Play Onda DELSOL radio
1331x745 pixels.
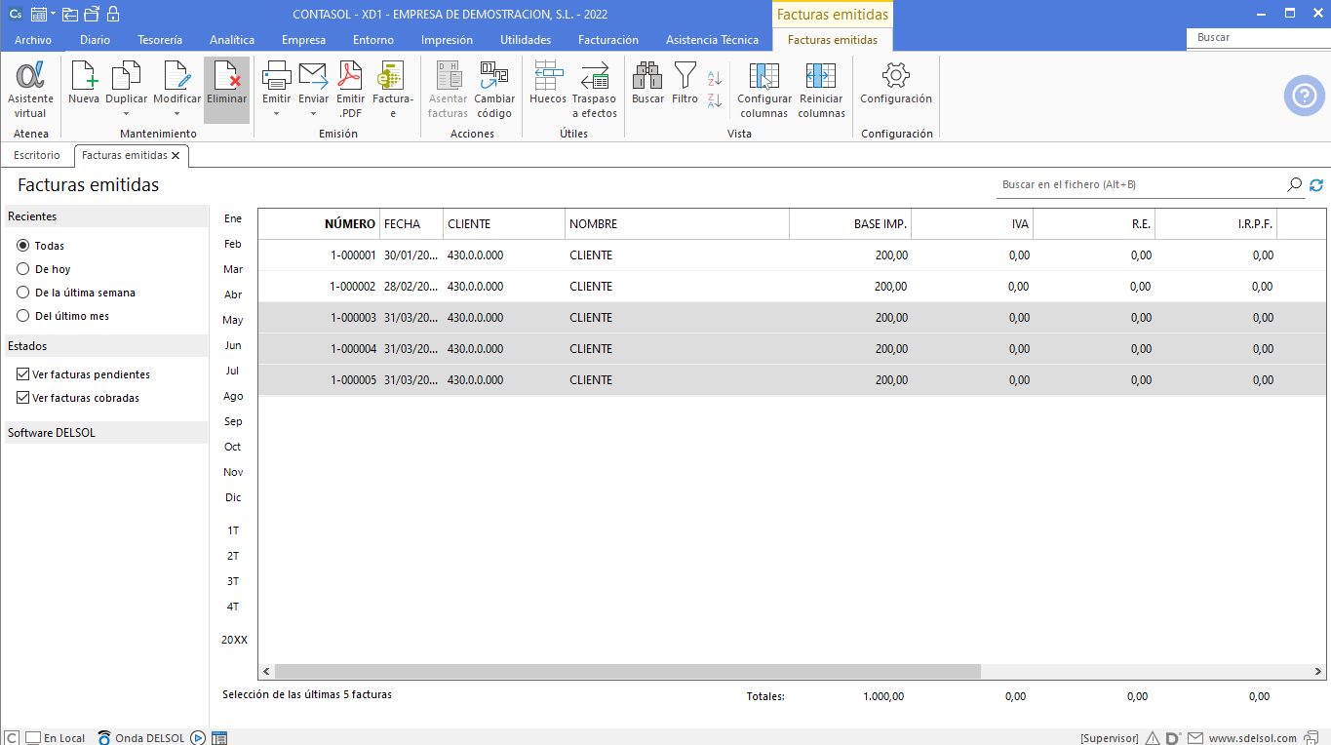(198, 738)
